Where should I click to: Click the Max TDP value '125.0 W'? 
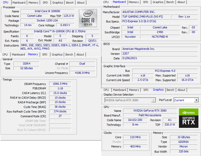coord(69,16)
